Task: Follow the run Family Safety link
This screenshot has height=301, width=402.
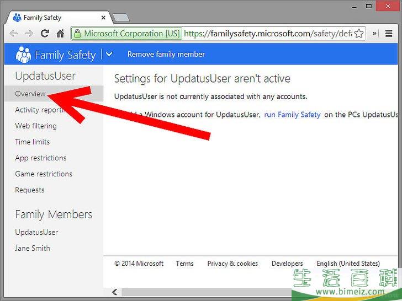Action: [292, 115]
